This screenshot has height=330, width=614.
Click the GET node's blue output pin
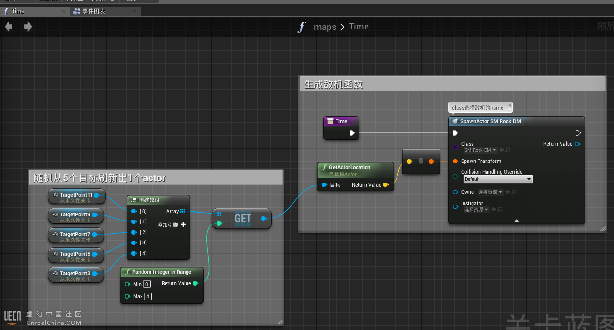click(263, 218)
